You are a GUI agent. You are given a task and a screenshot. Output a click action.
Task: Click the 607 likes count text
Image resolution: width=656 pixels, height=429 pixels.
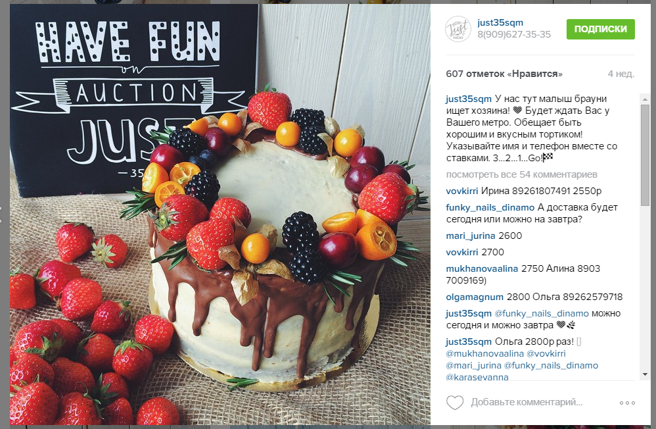(504, 74)
